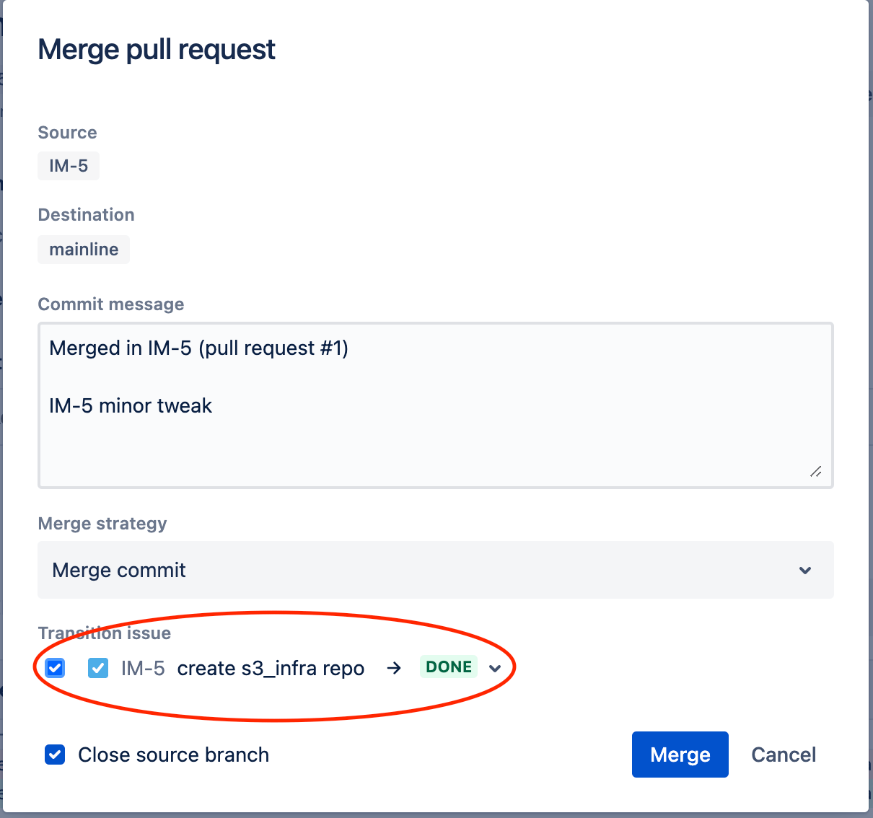Image resolution: width=873 pixels, height=818 pixels.
Task: Click Cancel to dismiss the dialog
Action: 784,754
